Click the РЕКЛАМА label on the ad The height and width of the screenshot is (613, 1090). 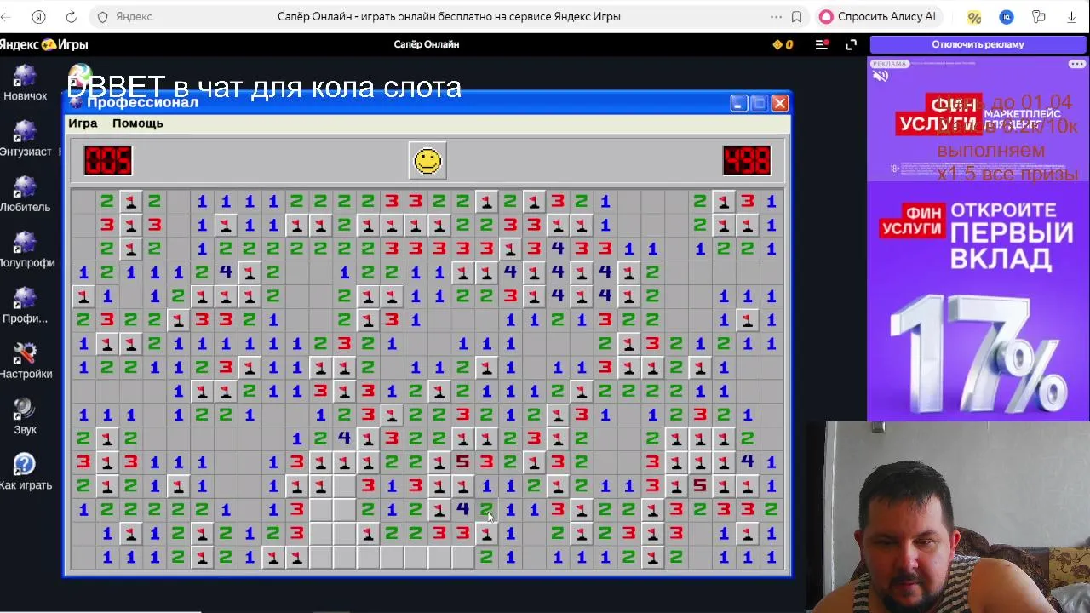(x=890, y=64)
